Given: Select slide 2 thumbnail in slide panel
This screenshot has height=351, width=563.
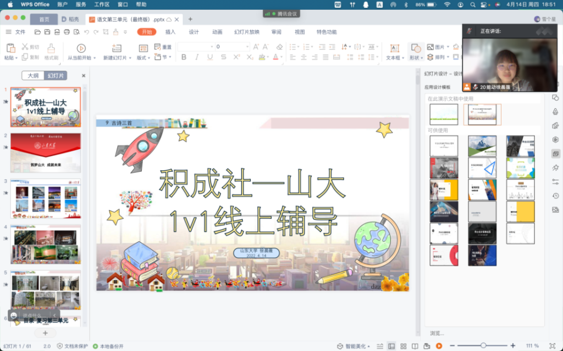Looking at the screenshot, I should [x=45, y=152].
